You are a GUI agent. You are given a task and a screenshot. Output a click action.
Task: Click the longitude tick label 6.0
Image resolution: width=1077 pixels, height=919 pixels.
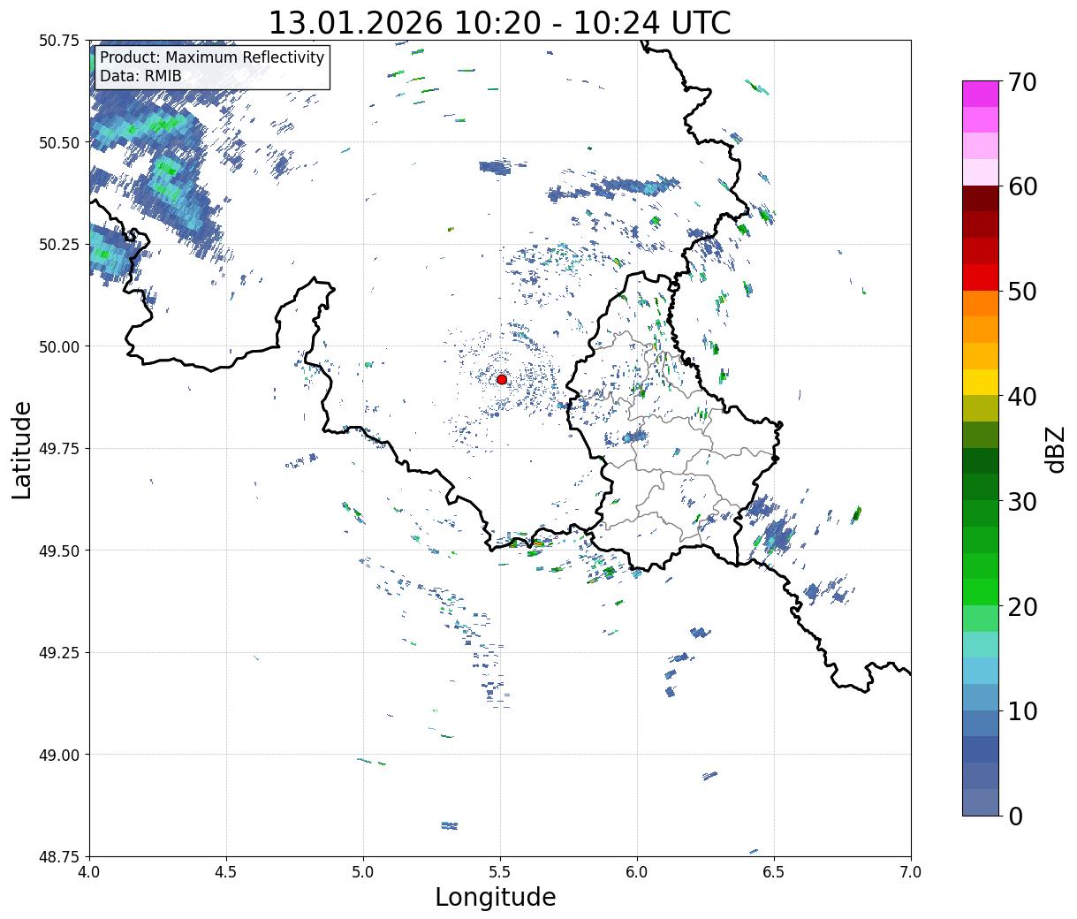coord(637,871)
